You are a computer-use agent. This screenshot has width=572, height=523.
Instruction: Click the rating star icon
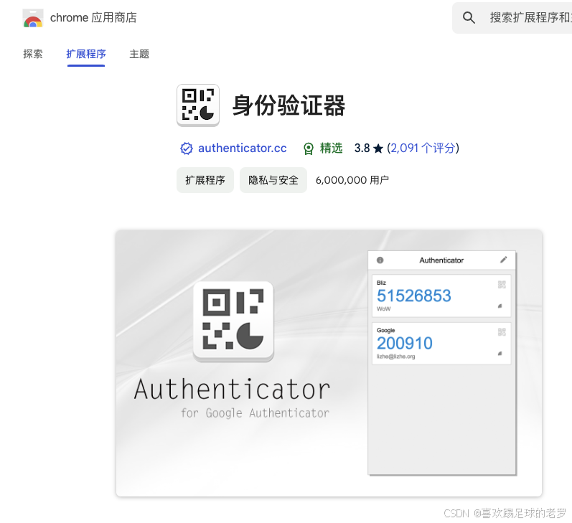pyautogui.click(x=378, y=149)
